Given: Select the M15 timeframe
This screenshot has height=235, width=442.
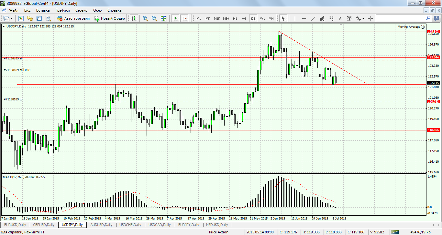Looking at the screenshot, I should (217, 18).
